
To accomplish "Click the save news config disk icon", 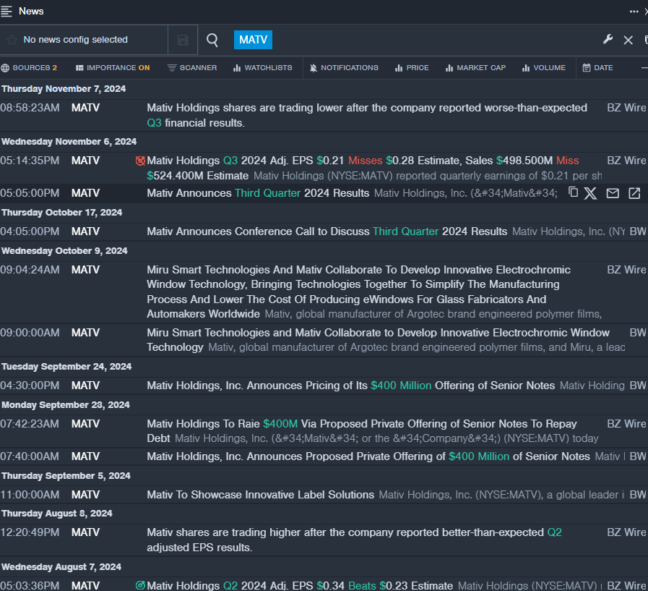I will [183, 40].
